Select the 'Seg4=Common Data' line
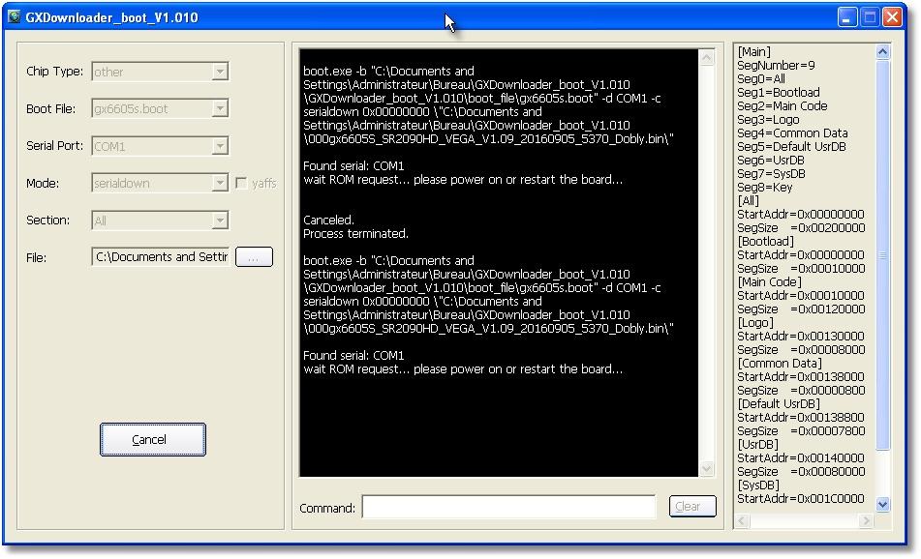 pyautogui.click(x=792, y=132)
